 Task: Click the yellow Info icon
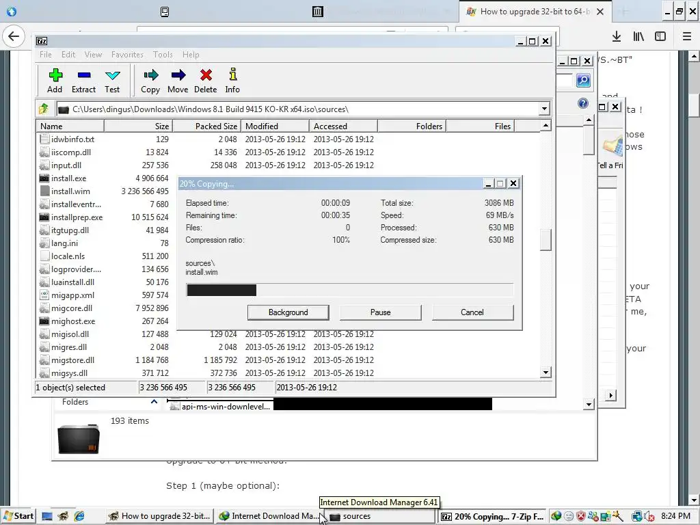[x=232, y=74]
